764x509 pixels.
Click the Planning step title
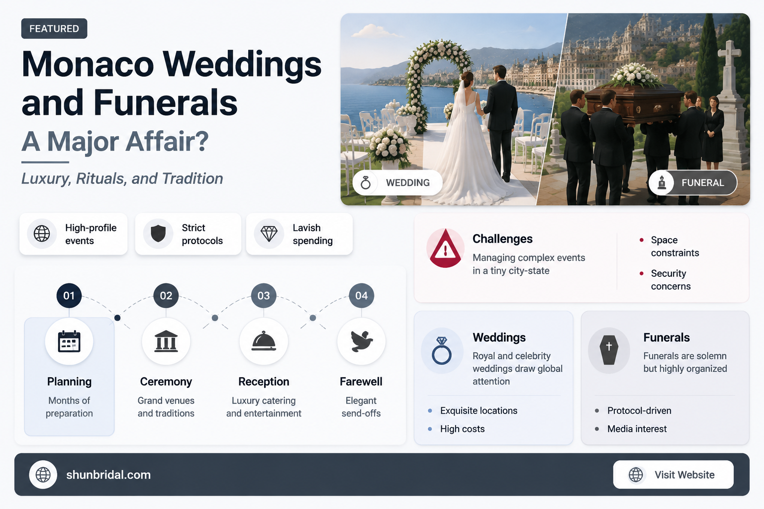[x=69, y=382]
